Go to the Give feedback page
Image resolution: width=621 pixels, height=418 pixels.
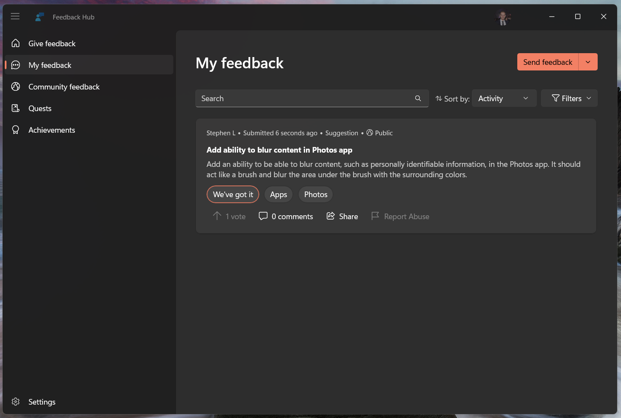click(52, 43)
